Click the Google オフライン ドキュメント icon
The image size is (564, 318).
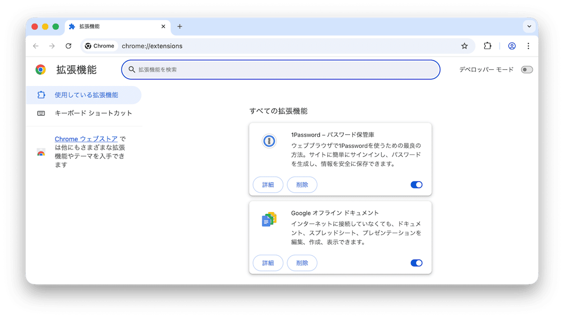(269, 219)
